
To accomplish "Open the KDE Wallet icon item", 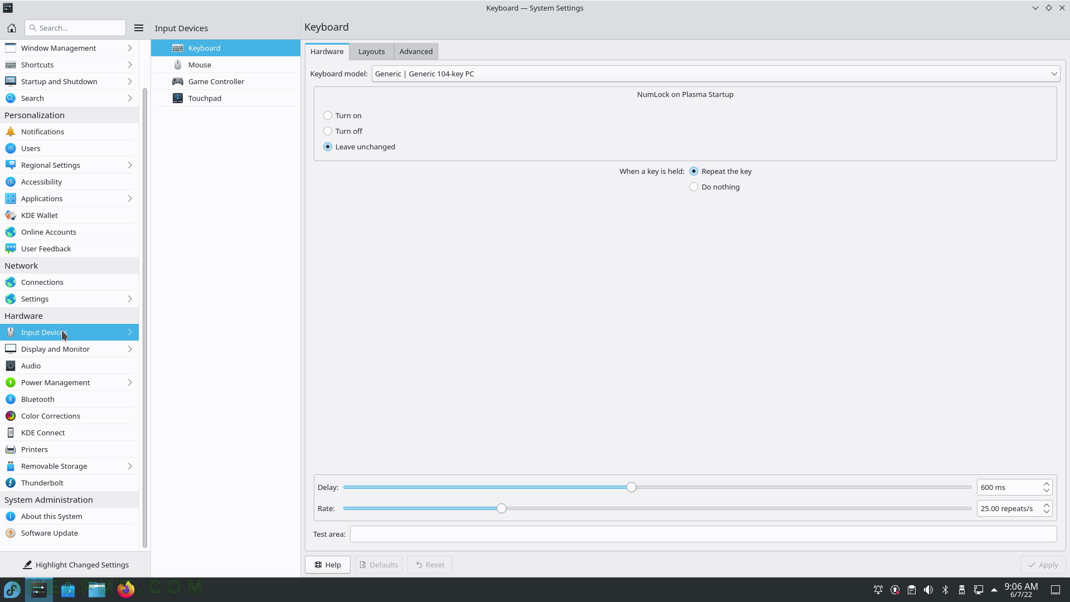I will coord(11,215).
